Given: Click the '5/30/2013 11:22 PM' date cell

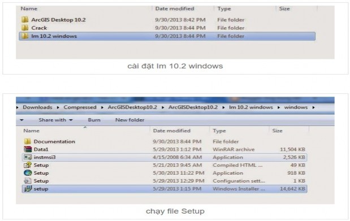Looking at the screenshot, I should coord(179,173).
